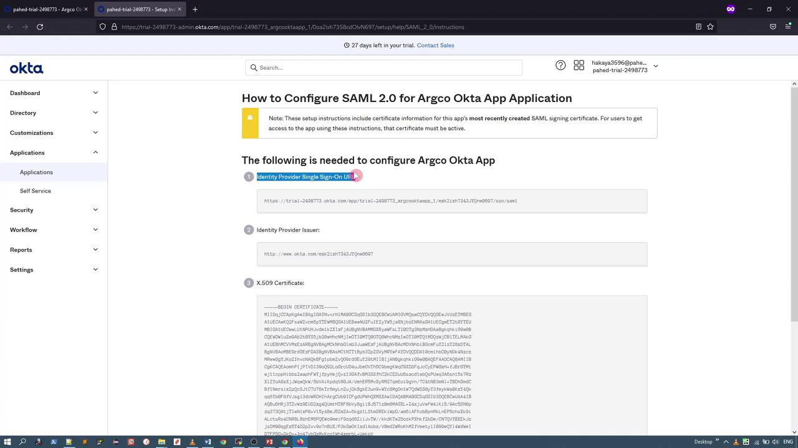Image resolution: width=798 pixels, height=448 pixels.
Task: Expand the Customizations sidebar section
Action: click(x=54, y=133)
